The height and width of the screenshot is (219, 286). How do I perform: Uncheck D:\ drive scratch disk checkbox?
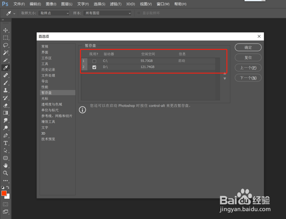[x=94, y=67]
